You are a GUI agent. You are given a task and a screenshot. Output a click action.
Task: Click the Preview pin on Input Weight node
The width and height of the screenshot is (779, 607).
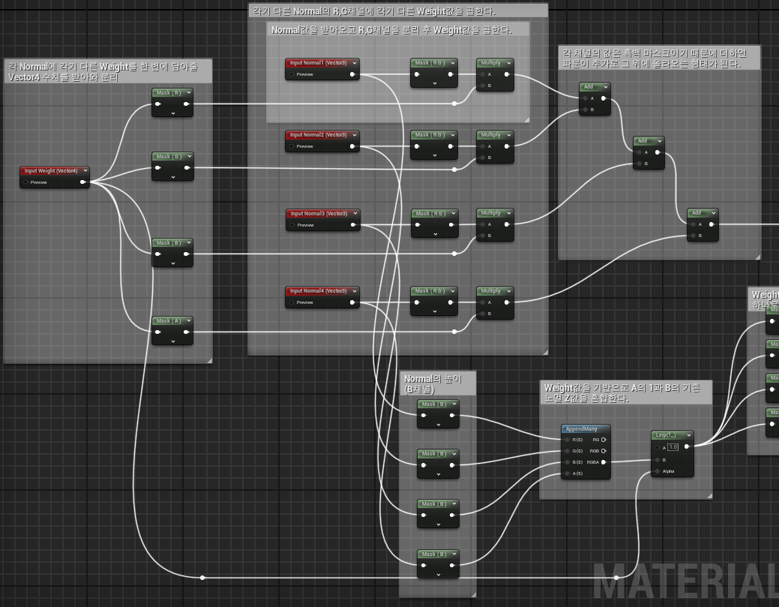click(x=25, y=182)
